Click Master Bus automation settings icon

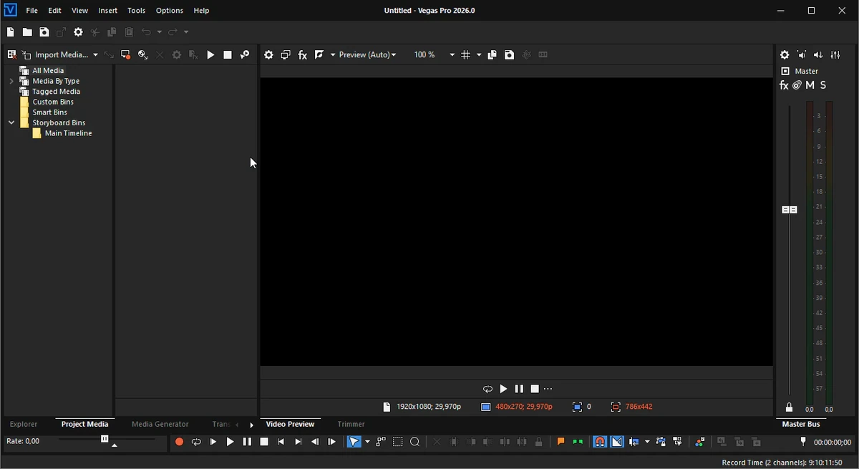pos(797,86)
